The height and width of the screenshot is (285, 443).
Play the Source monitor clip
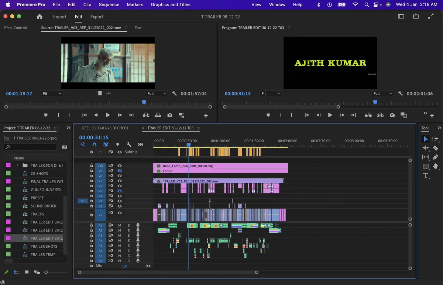click(108, 115)
